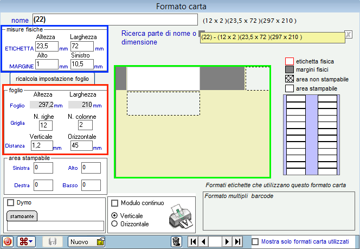Switch to the stampante tab
The image size is (360, 249).
coord(22,216)
